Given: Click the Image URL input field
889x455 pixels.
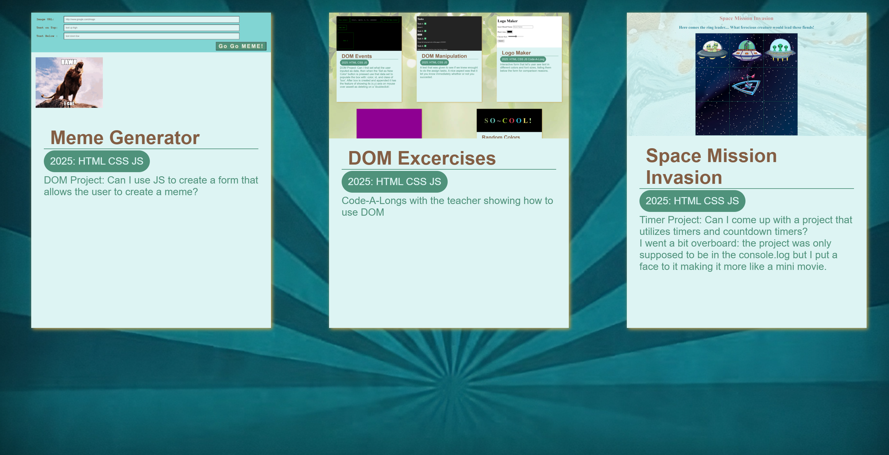Looking at the screenshot, I should [x=151, y=19].
